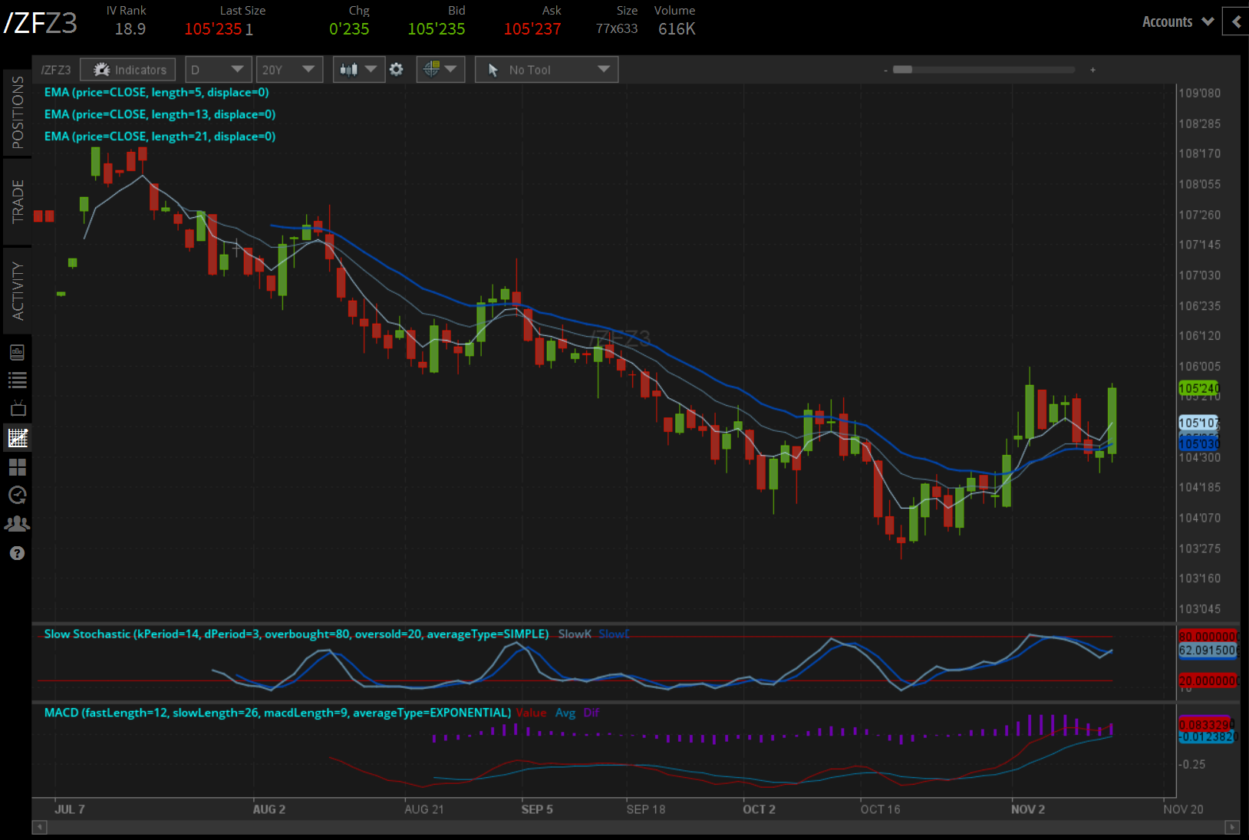Image resolution: width=1249 pixels, height=840 pixels.
Task: Open the chart settings gear
Action: point(397,69)
